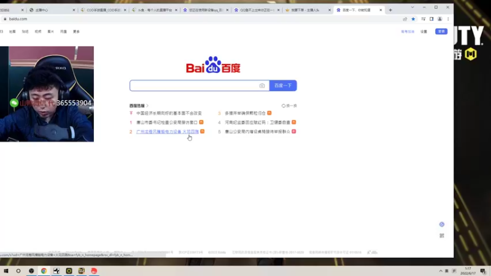Open Chrome from the taskbar

(x=44, y=270)
